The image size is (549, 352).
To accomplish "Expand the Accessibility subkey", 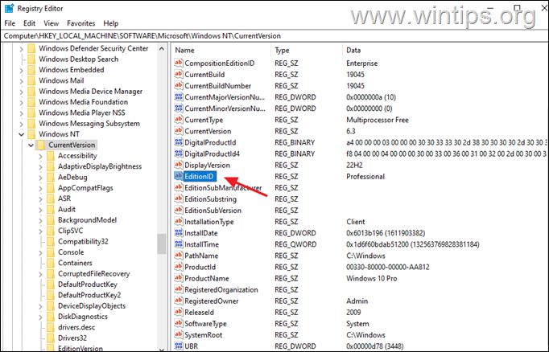I will pyautogui.click(x=40, y=156).
